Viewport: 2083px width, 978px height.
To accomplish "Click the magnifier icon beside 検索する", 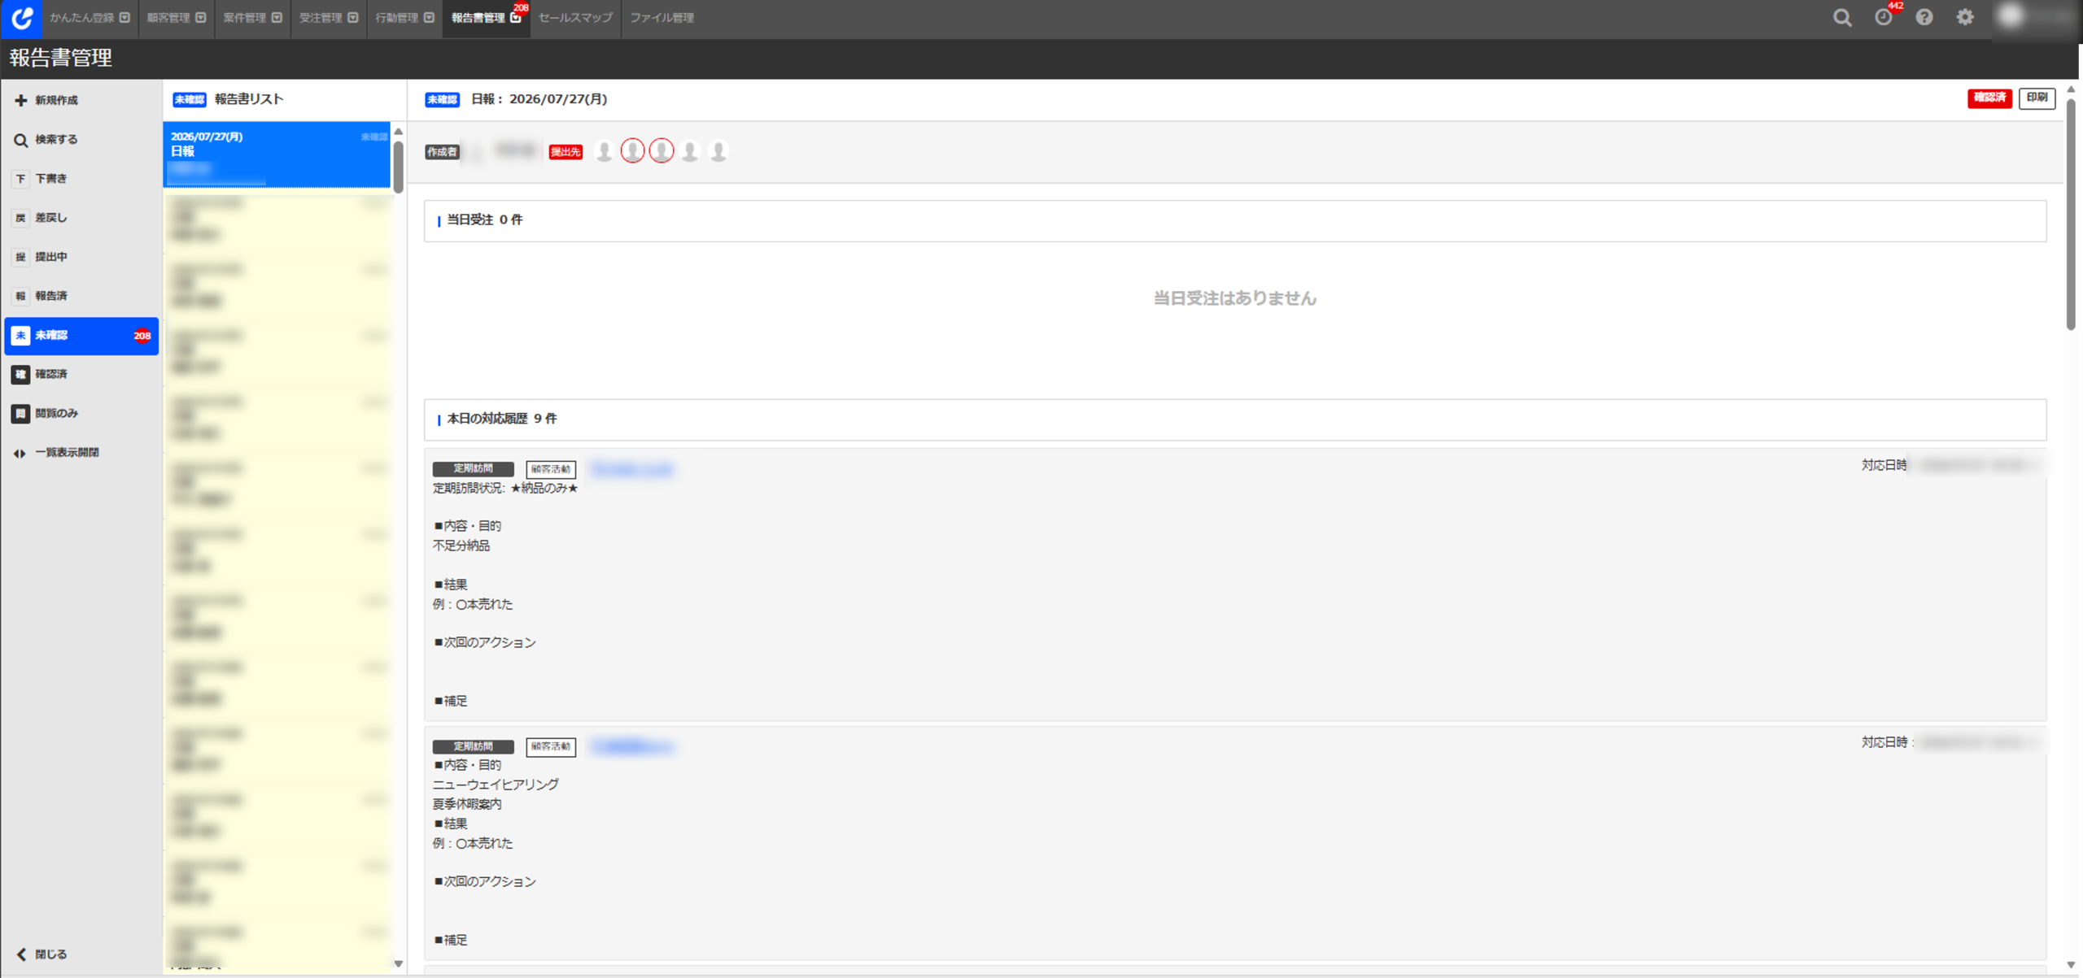I will (20, 140).
